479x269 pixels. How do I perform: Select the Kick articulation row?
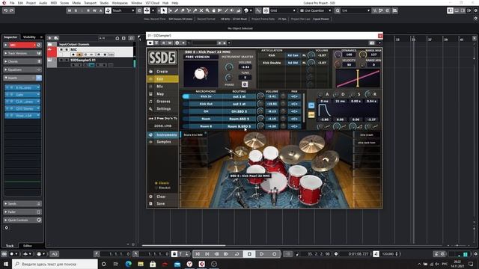coord(272,55)
